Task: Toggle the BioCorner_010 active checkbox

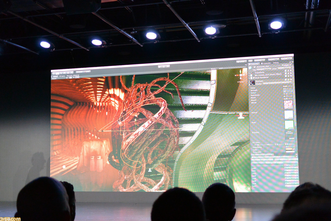Action: pyautogui.click(x=254, y=67)
